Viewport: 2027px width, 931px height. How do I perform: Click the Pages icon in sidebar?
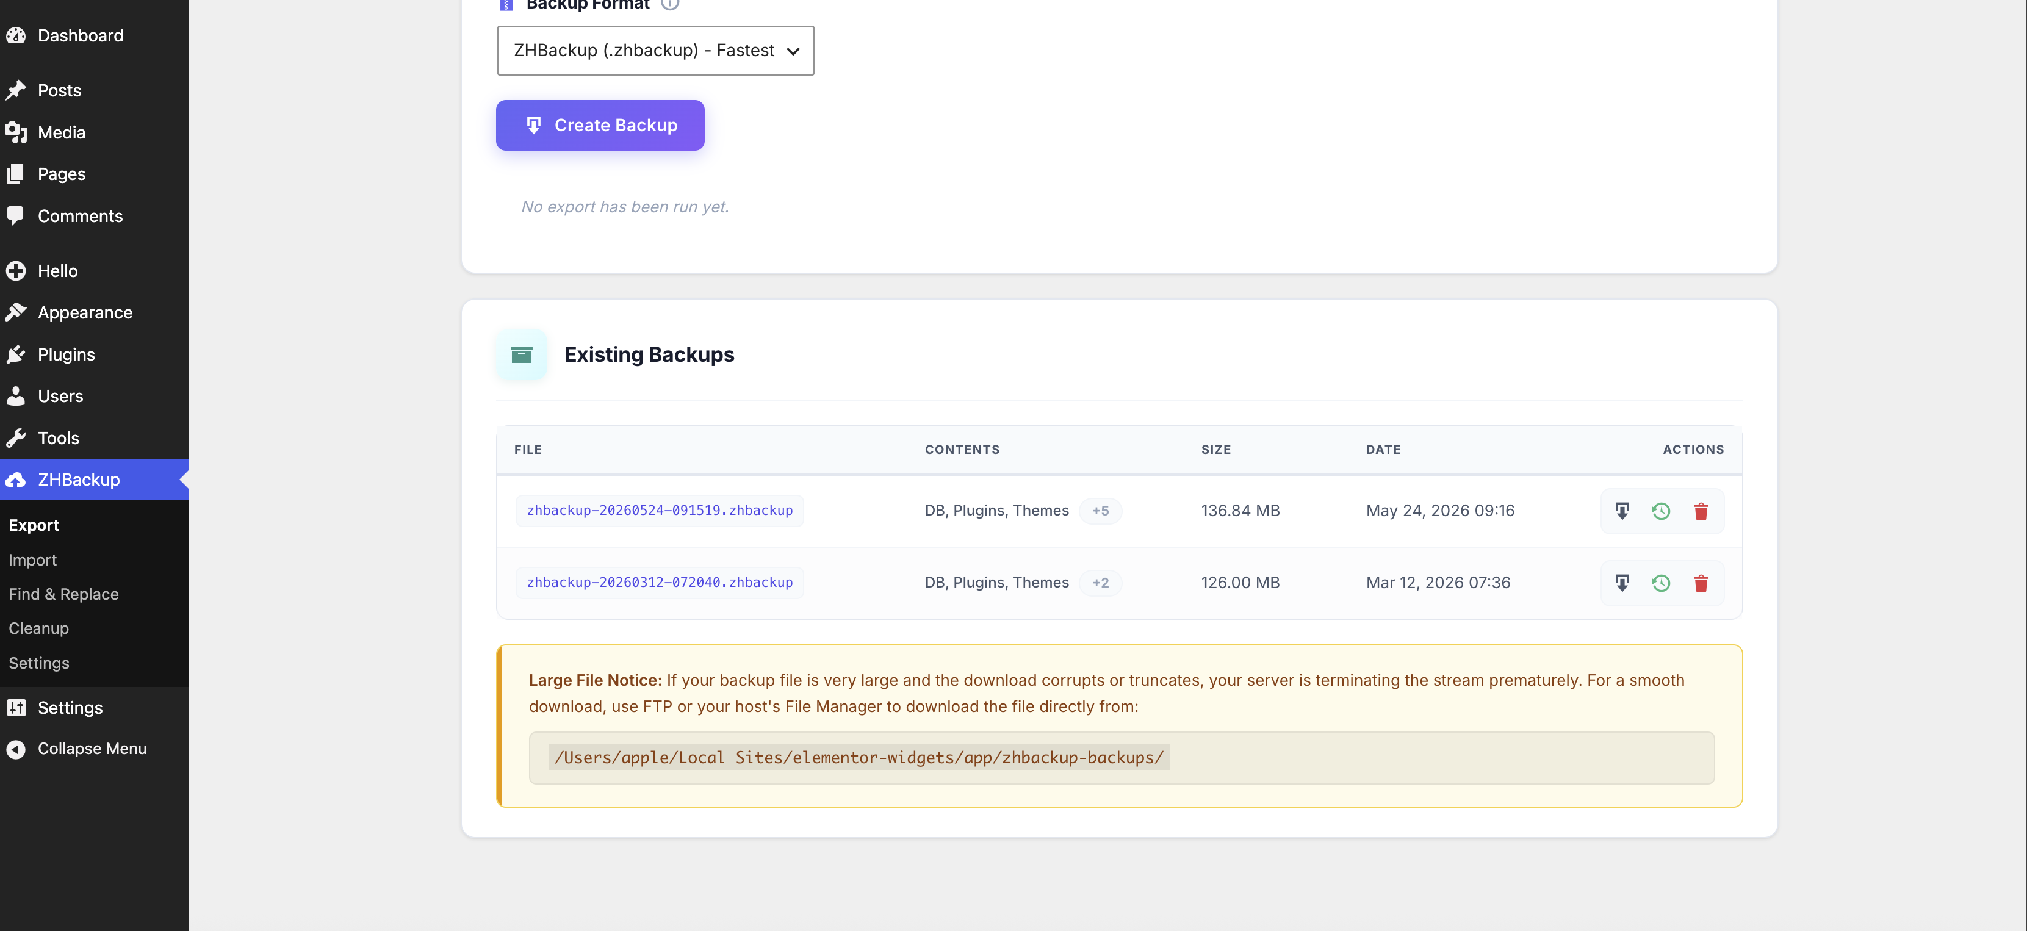pos(16,174)
